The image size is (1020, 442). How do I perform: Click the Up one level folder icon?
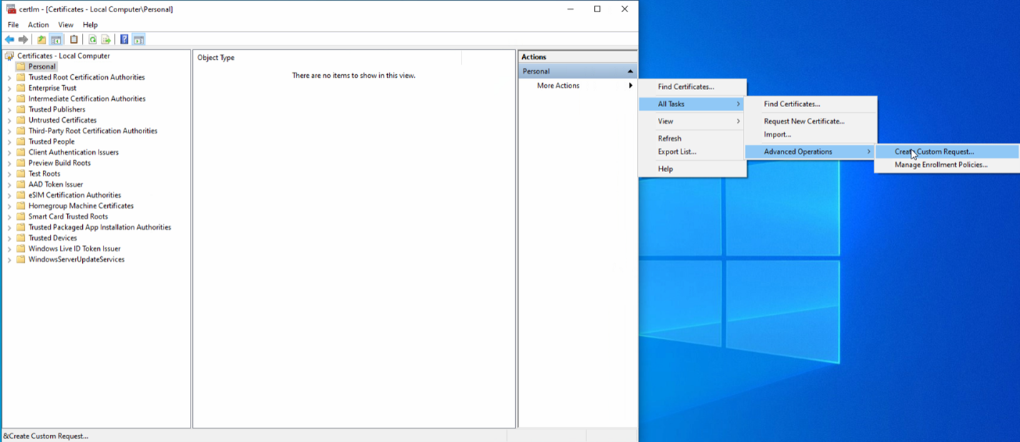tap(41, 39)
